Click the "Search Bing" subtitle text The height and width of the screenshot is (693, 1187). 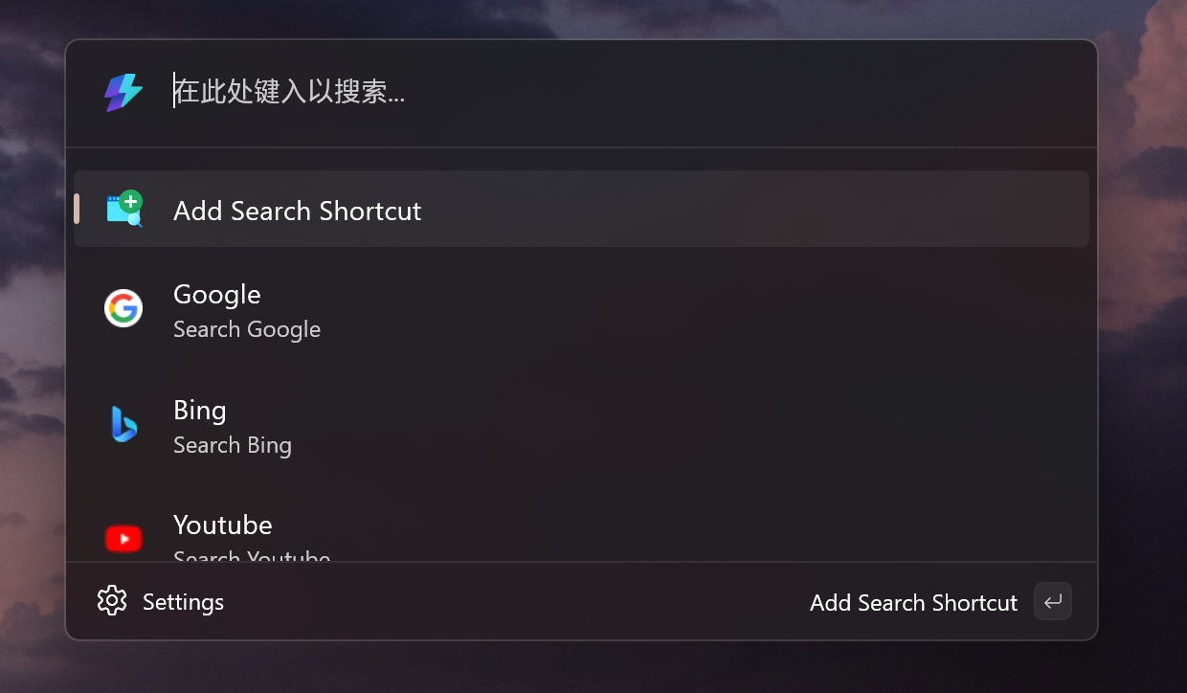[233, 446]
